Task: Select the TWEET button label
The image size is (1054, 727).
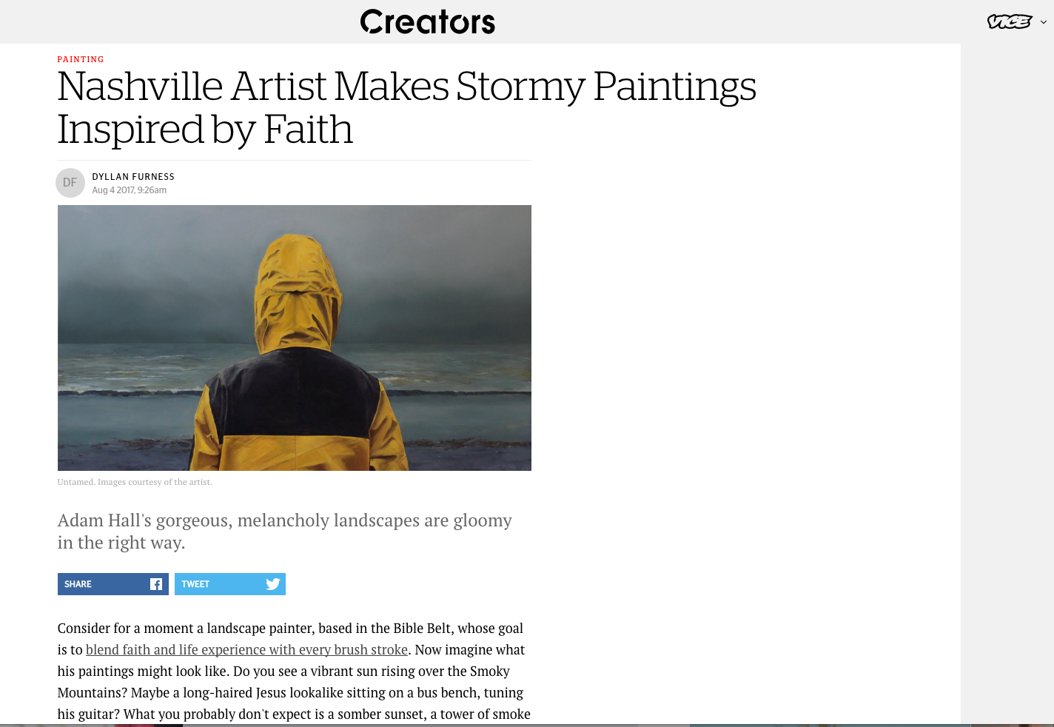Action: click(x=195, y=584)
